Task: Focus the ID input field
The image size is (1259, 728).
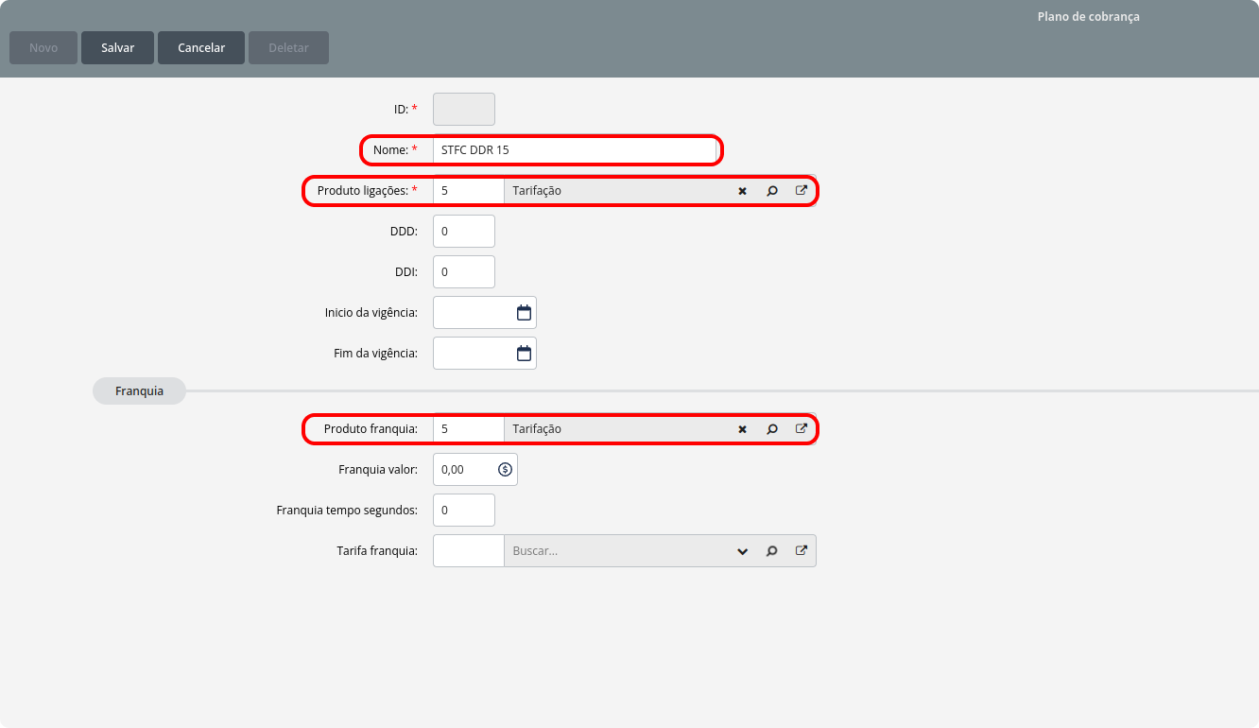Action: click(463, 109)
